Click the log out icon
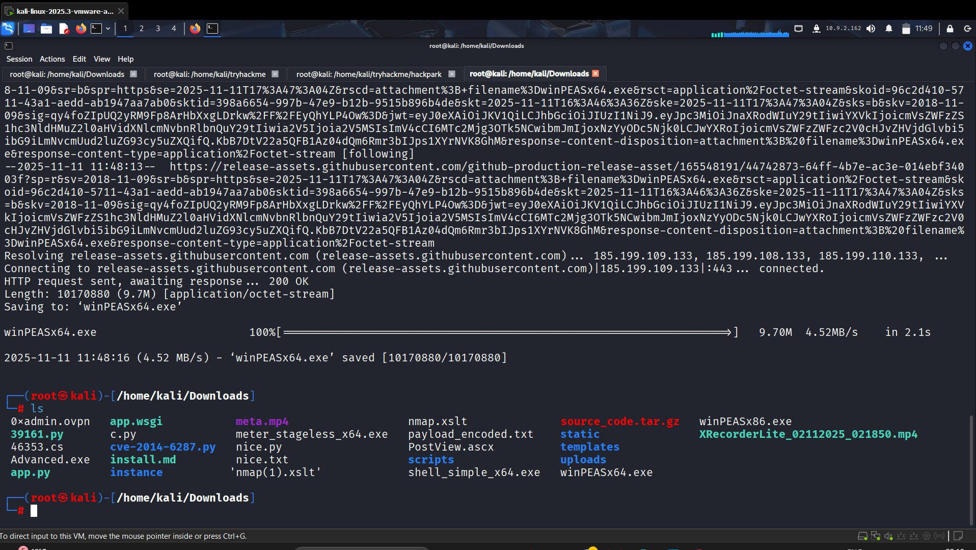The image size is (976, 550). (967, 29)
